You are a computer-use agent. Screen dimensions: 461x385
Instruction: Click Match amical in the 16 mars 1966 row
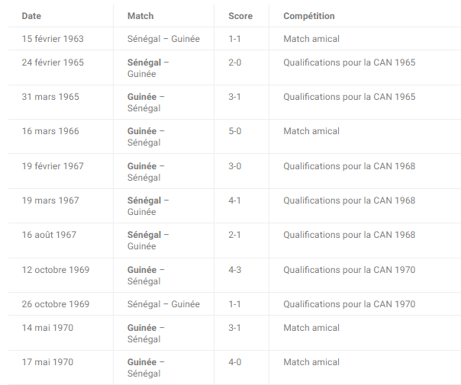click(x=311, y=131)
